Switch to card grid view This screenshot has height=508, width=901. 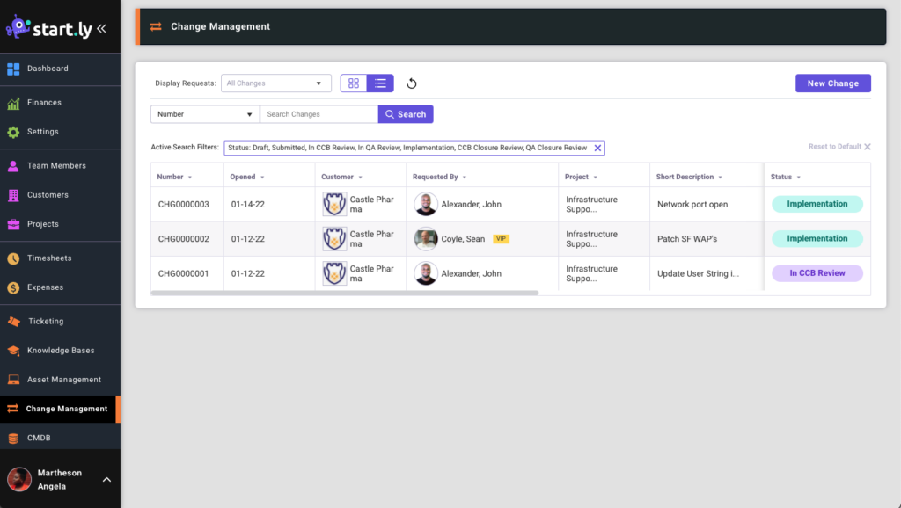[x=354, y=83]
